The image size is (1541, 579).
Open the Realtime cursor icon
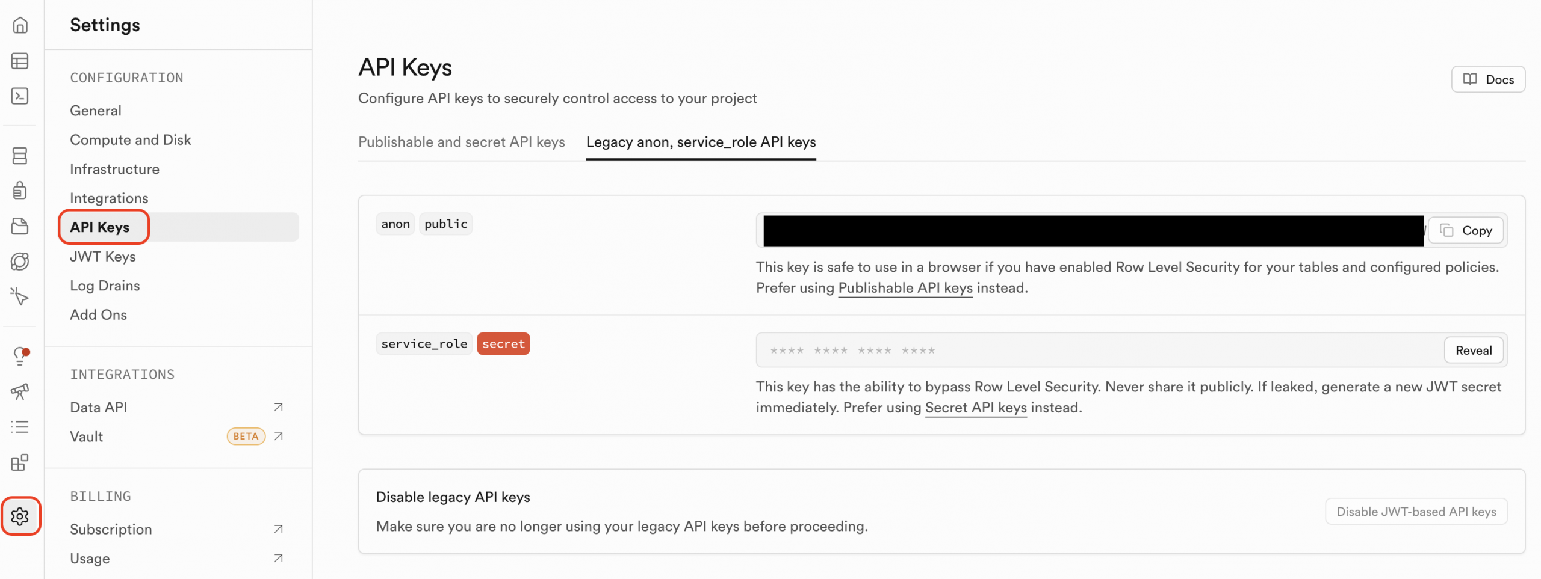click(x=20, y=296)
